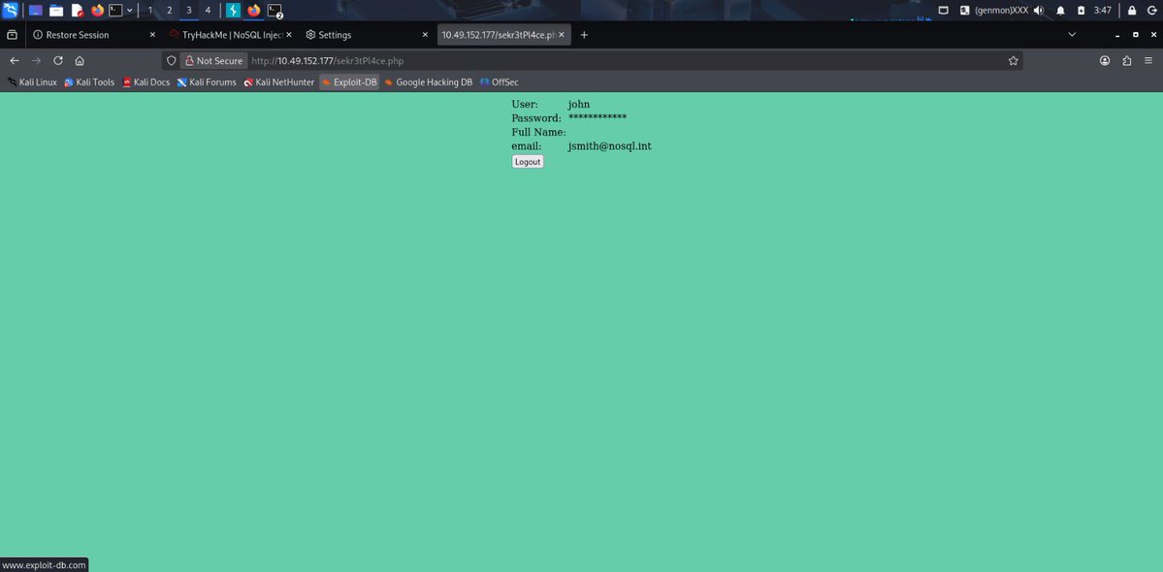1163x572 pixels.
Task: Open the Kali NetHunter bookmark
Action: coord(279,82)
